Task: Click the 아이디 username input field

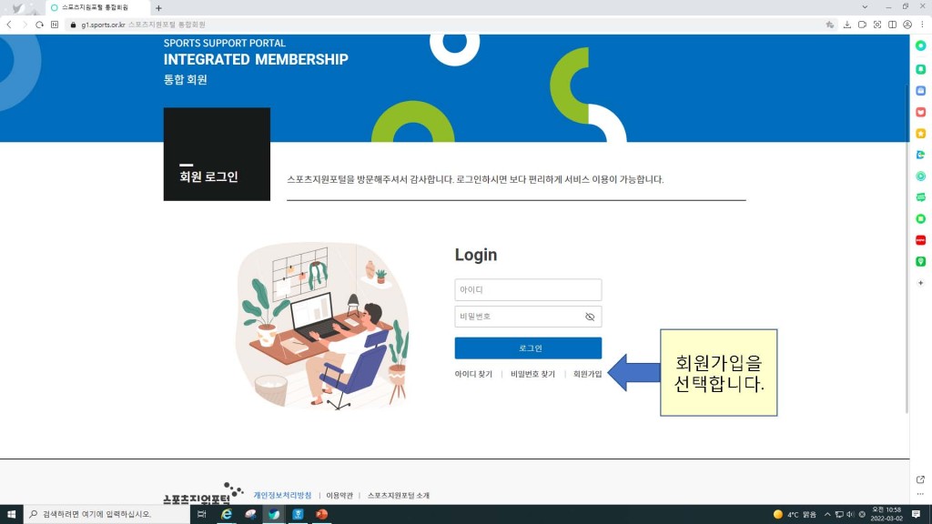Action: pyautogui.click(x=527, y=289)
